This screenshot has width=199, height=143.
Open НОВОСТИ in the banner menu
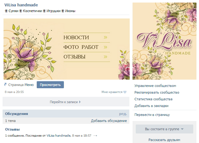[x=76, y=38]
